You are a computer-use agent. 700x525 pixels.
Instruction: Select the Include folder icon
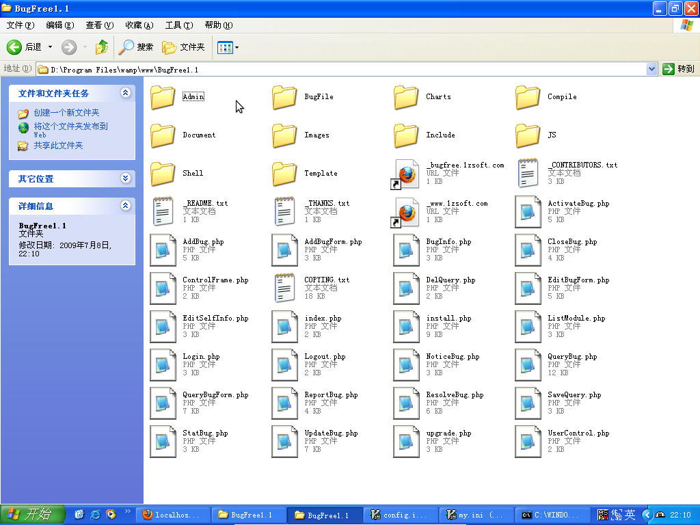tap(406, 135)
